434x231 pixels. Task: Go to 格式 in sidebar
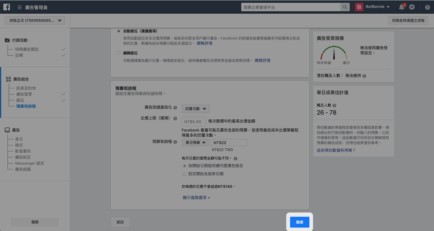[19, 145]
